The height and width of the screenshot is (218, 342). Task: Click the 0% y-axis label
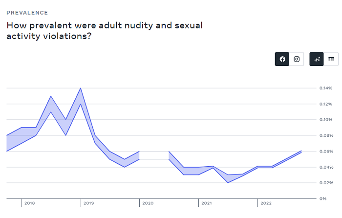point(323,198)
